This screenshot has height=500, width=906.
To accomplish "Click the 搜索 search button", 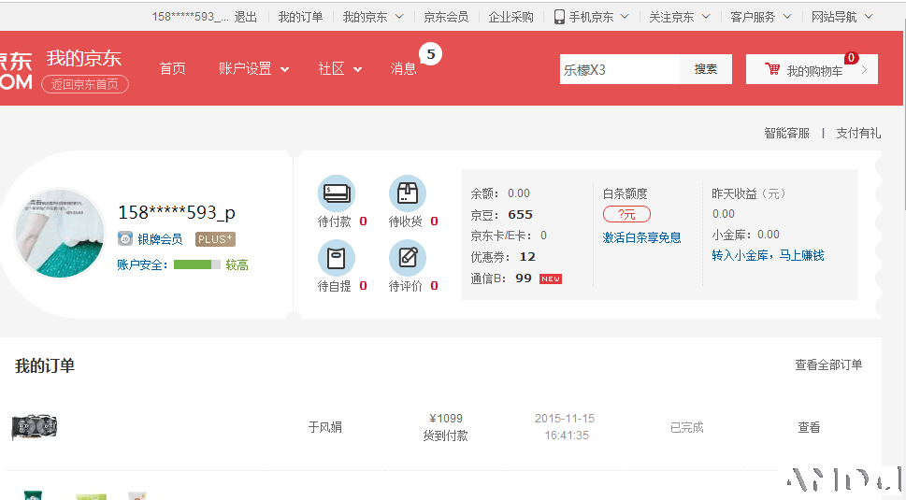I will [x=706, y=69].
